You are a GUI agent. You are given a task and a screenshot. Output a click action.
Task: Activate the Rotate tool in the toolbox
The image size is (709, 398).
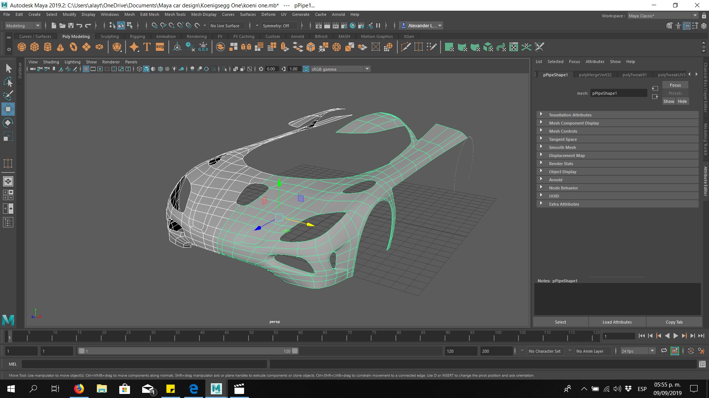8,123
